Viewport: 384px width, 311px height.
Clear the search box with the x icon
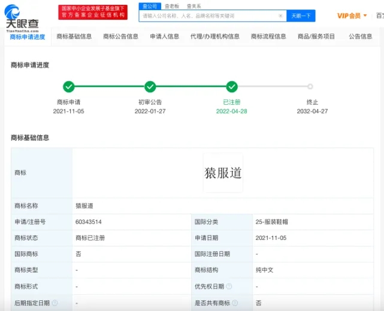[280, 16]
